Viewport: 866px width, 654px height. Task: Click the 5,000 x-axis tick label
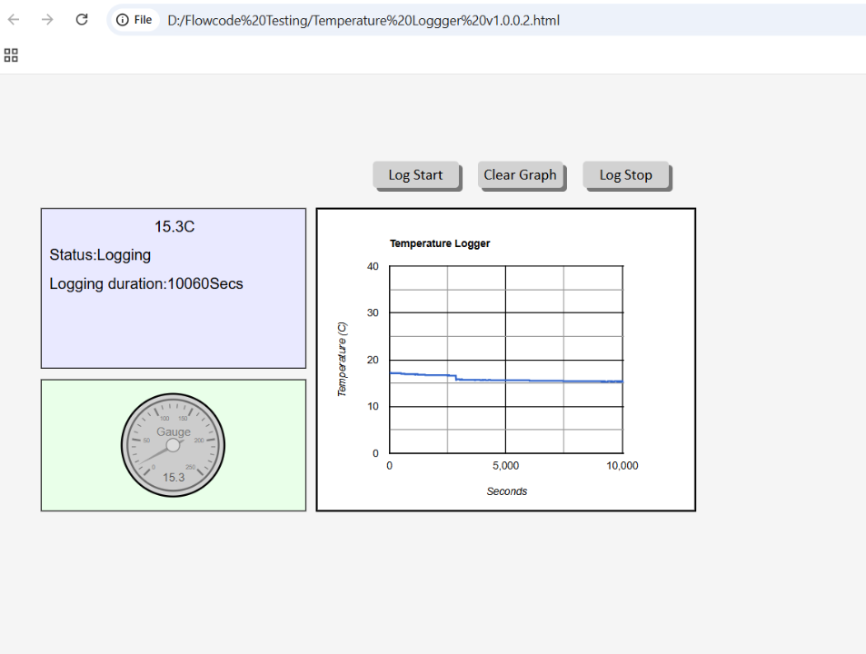tap(505, 466)
